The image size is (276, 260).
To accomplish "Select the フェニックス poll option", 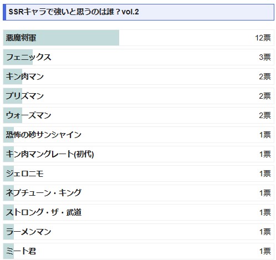I will pyautogui.click(x=139, y=57).
